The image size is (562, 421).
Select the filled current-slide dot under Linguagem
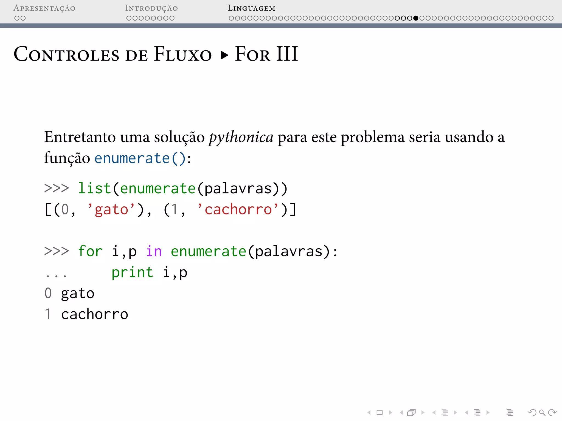click(x=416, y=18)
